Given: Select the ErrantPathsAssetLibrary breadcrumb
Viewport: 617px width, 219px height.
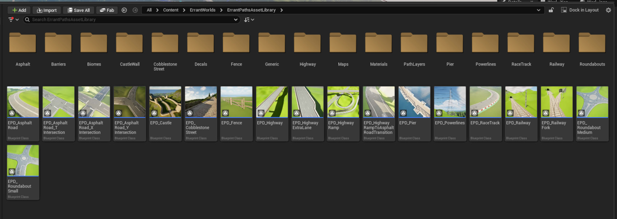Looking at the screenshot, I should [251, 10].
